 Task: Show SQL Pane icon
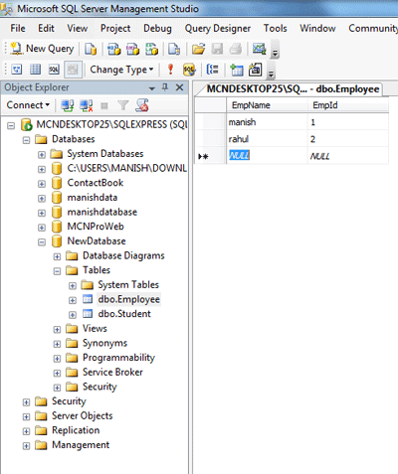54,70
